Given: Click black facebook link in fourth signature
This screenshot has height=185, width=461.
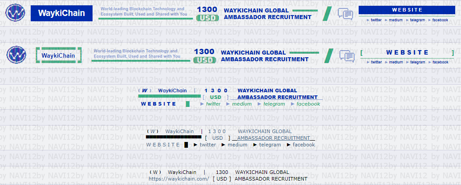Looking at the screenshot, I should click(304, 145).
